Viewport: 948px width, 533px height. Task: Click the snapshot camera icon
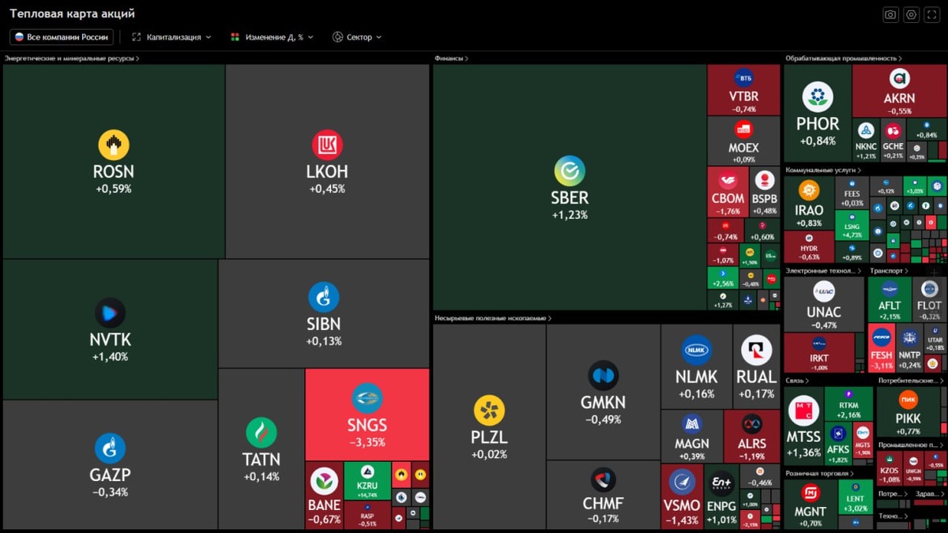(x=890, y=14)
